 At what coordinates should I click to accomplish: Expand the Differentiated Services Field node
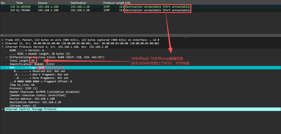(7, 57)
